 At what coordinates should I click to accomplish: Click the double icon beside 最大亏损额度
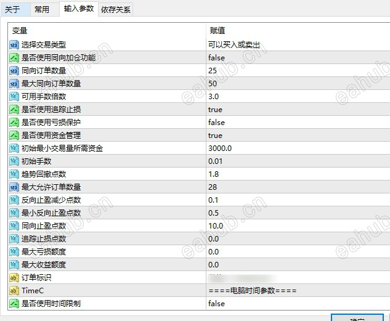click(14, 251)
